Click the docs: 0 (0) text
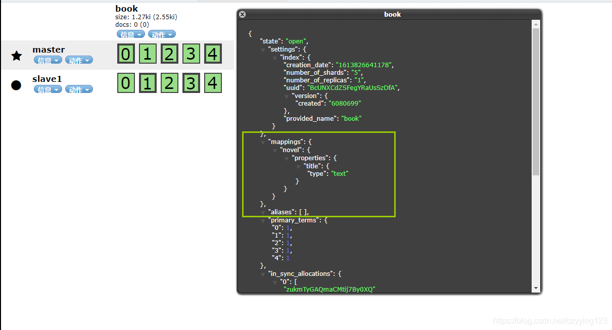The height and width of the screenshot is (330, 612). pyautogui.click(x=132, y=24)
